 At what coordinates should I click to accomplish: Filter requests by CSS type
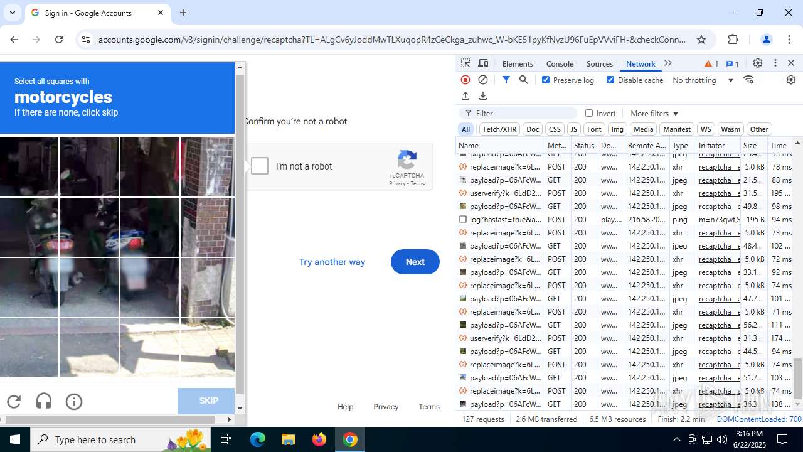(x=555, y=129)
